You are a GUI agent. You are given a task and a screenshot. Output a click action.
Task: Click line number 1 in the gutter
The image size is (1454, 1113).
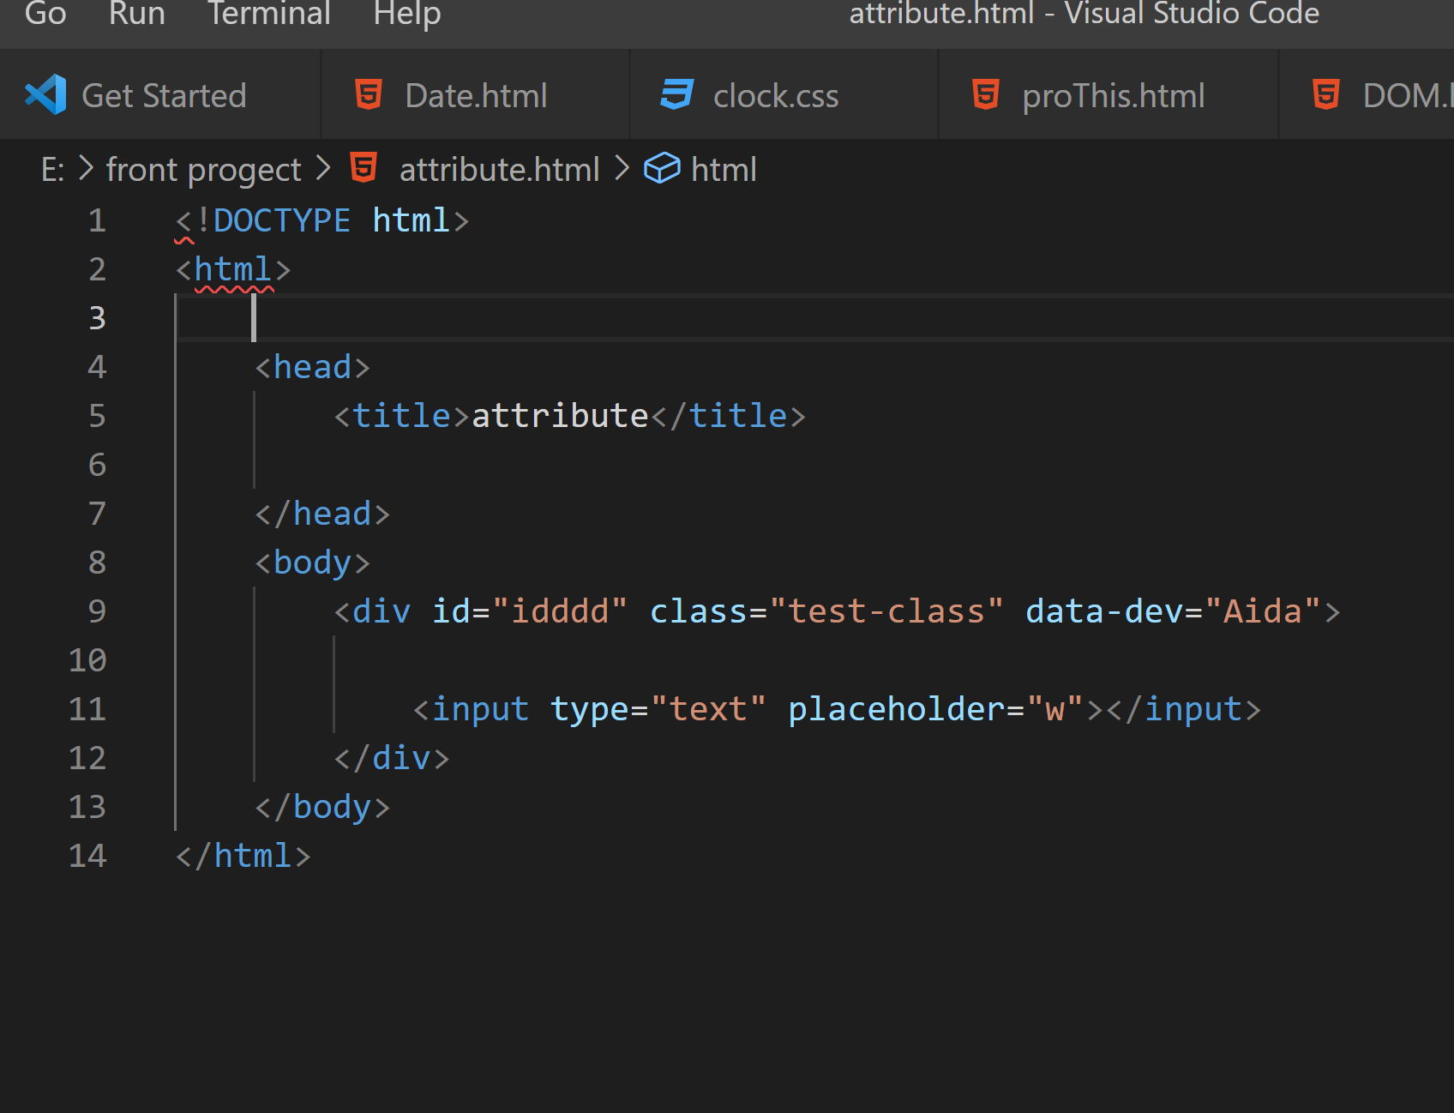(97, 221)
